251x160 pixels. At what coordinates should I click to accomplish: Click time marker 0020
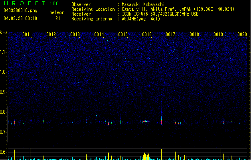pos(242,34)
